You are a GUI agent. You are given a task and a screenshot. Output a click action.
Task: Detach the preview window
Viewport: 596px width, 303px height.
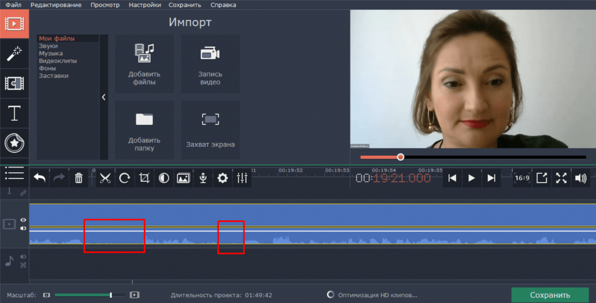(542, 178)
